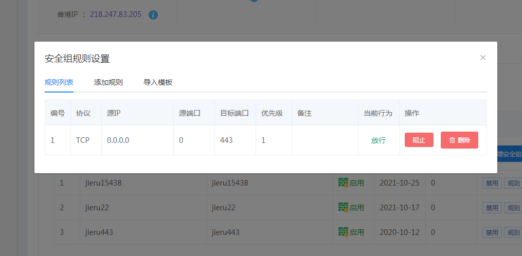Click the firewall icon in the jieru15438 row
Screen dimensions: 522x256
pyautogui.click(x=343, y=182)
